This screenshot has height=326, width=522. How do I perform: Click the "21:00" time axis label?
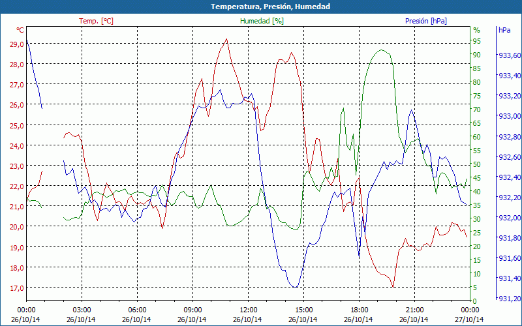(415, 310)
